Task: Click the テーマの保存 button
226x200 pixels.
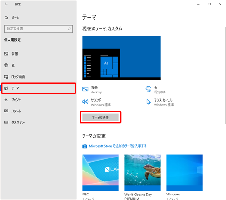Action: (100, 117)
